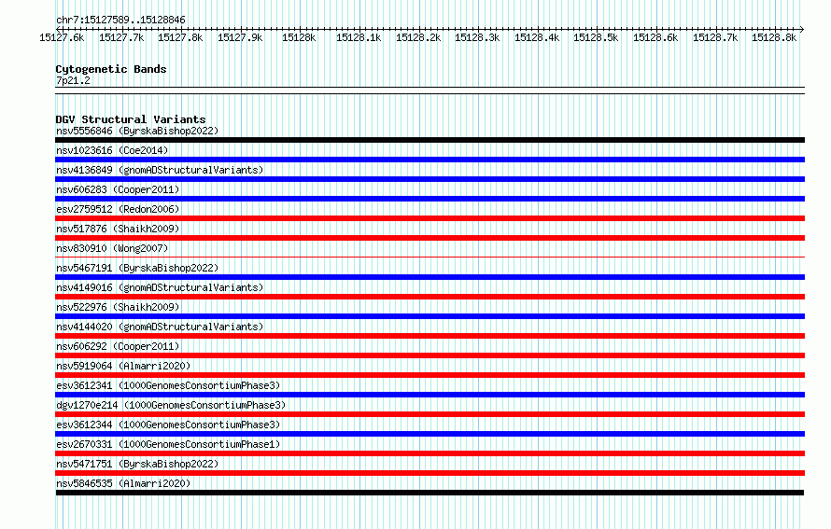This screenshot has height=529, width=831.
Task: Click the DGV Structural Variants track title
Action: [x=131, y=119]
